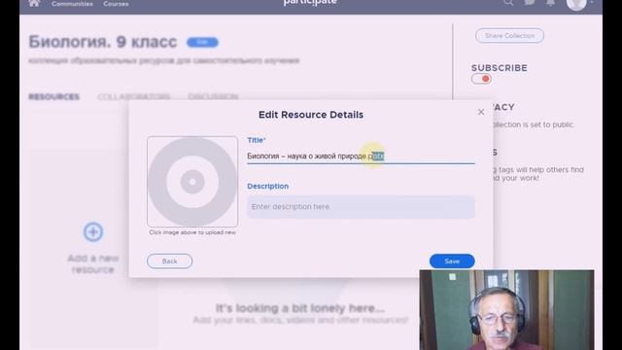Open the notifications bell icon
Viewport: 622px width, 350px height.
[x=551, y=3]
